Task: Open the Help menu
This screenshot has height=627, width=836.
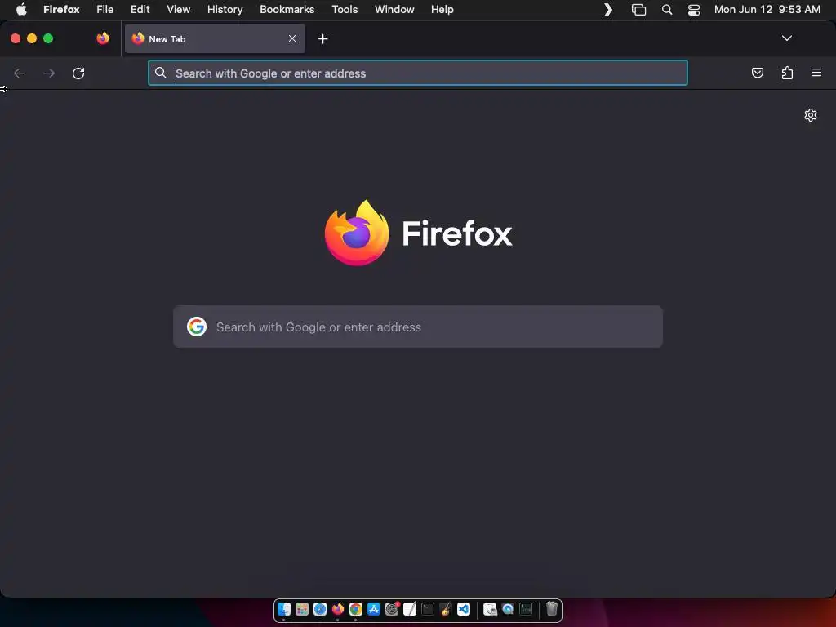Action: (x=442, y=9)
